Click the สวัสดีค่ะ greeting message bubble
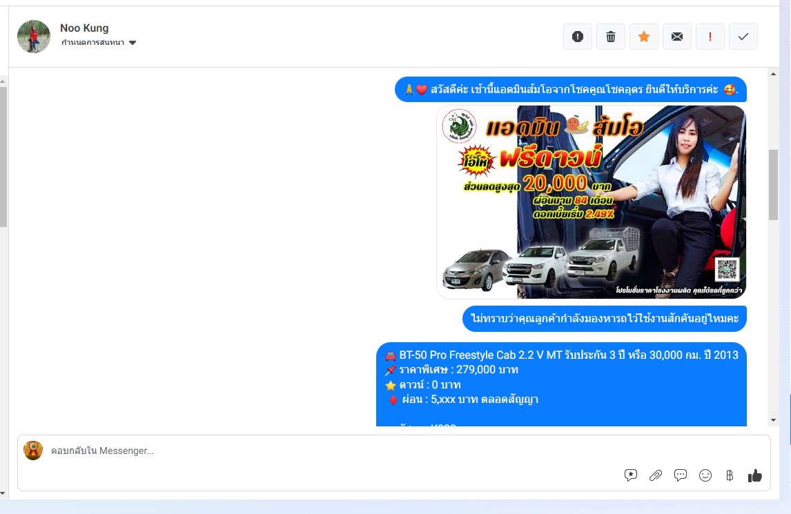The width and height of the screenshot is (791, 514). 571,89
